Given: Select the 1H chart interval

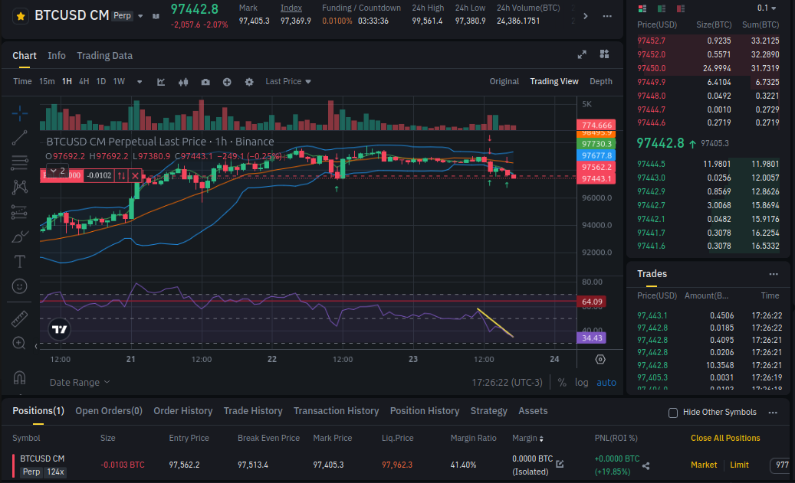Looking at the screenshot, I should coord(67,81).
